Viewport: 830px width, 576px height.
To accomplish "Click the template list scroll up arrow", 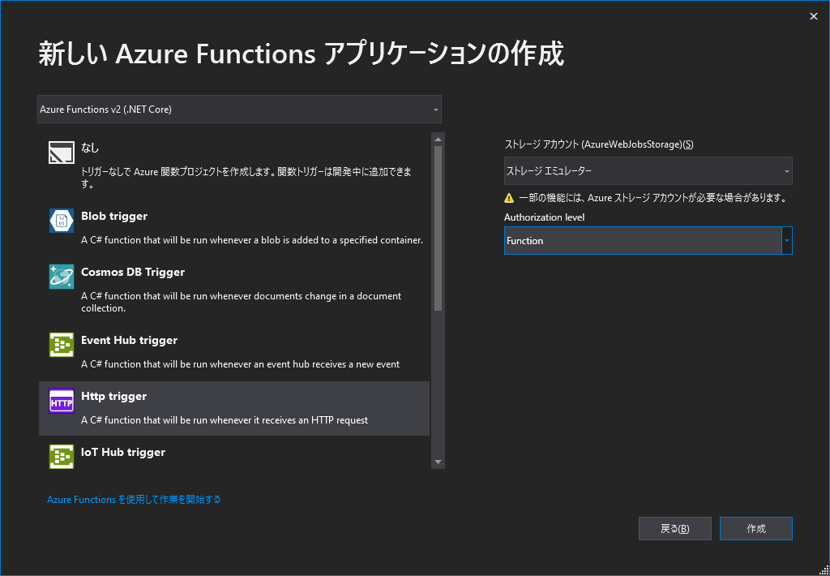I will tap(438, 140).
